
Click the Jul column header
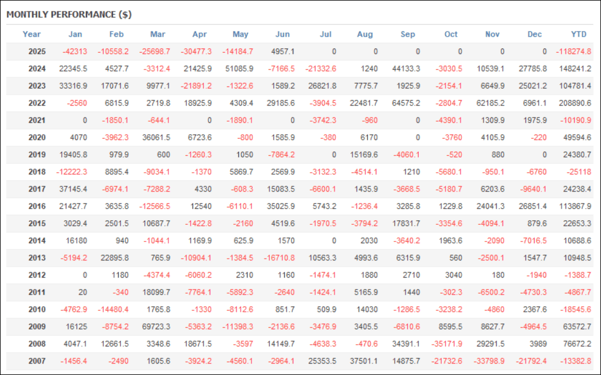pos(326,34)
